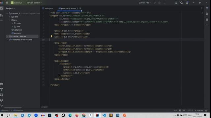Open Code With Me icon
Image resolution: width=211 pixels, height=118 pixels.
click(176, 3)
